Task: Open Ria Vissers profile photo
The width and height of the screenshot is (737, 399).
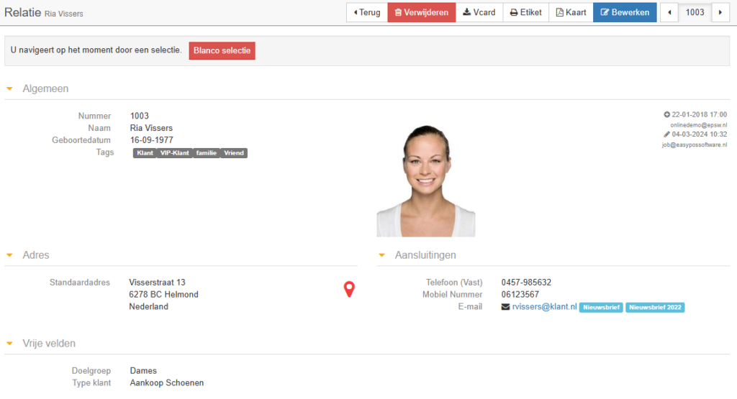Action: tap(426, 180)
